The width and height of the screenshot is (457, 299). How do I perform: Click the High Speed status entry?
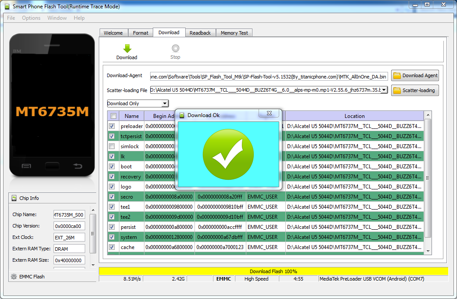(x=256, y=279)
